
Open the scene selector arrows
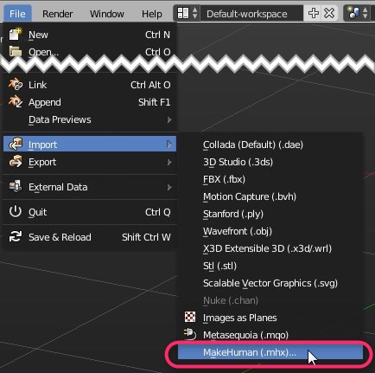(365, 13)
